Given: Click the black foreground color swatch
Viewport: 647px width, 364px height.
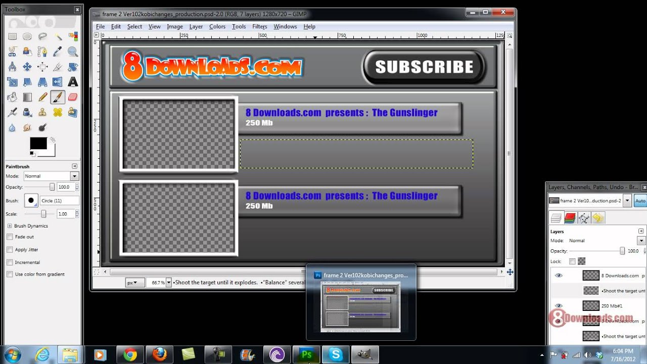Looking at the screenshot, I should (x=38, y=144).
